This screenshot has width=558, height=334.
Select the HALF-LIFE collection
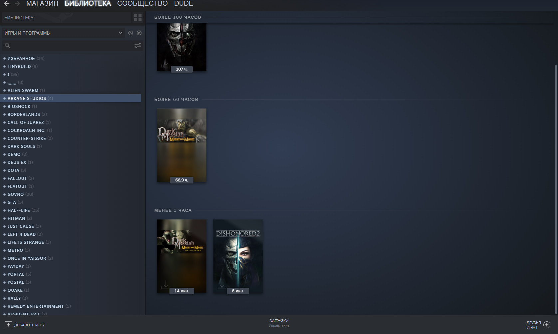71,210
